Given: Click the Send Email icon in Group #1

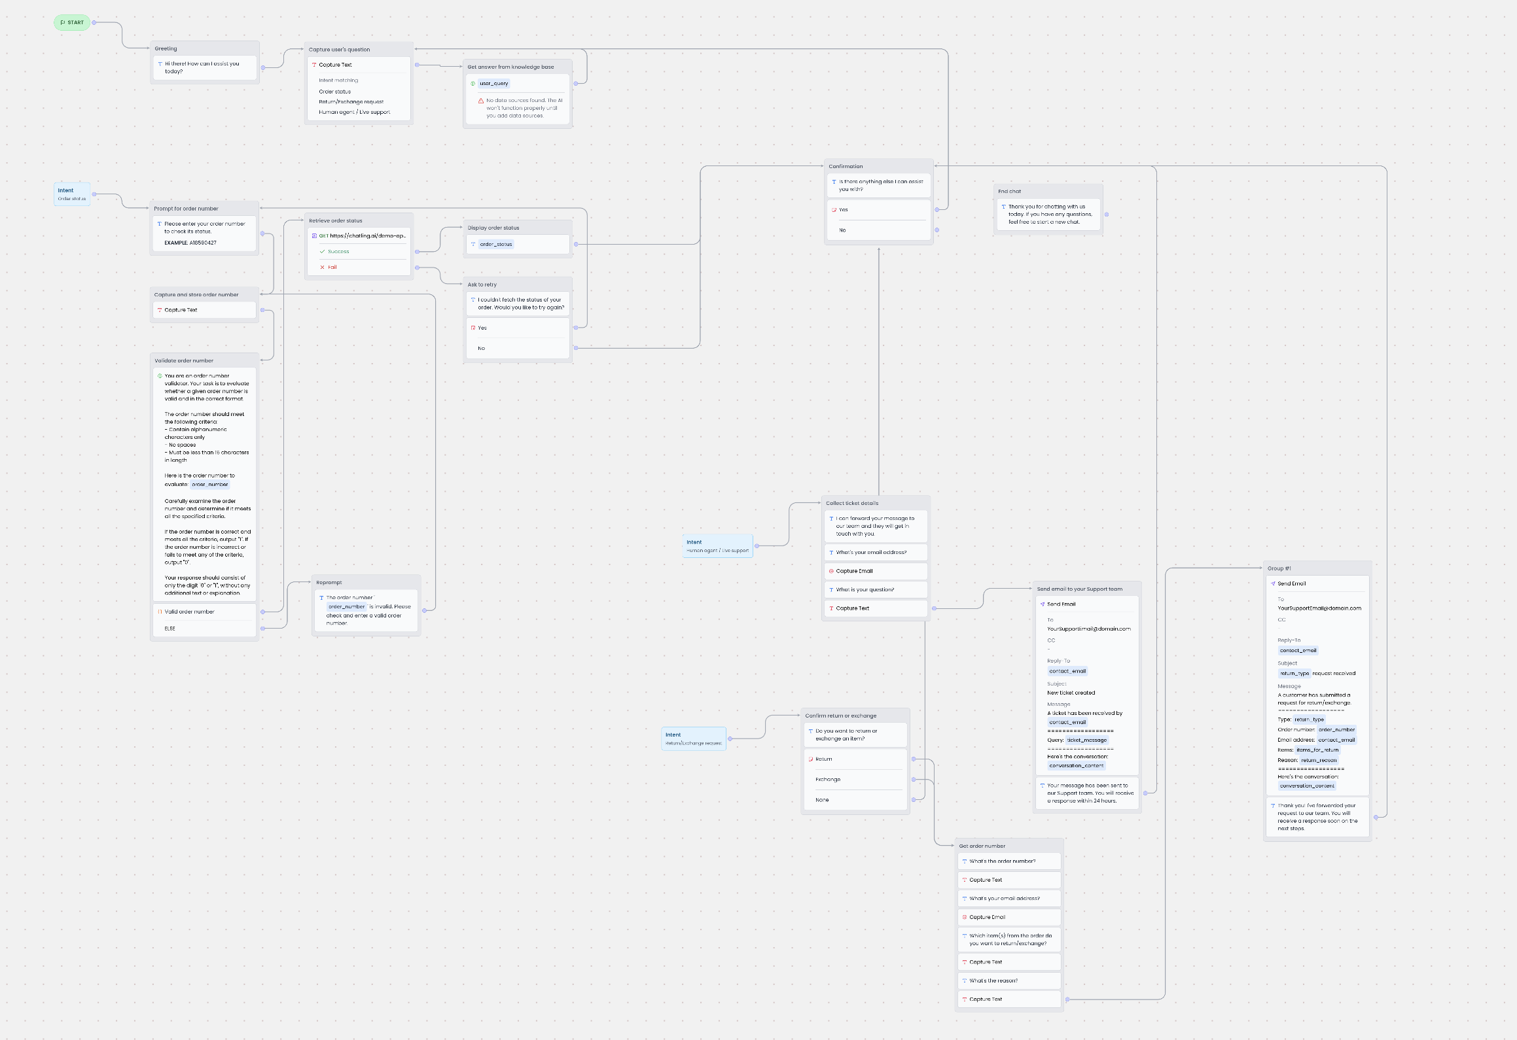Looking at the screenshot, I should tap(1273, 583).
